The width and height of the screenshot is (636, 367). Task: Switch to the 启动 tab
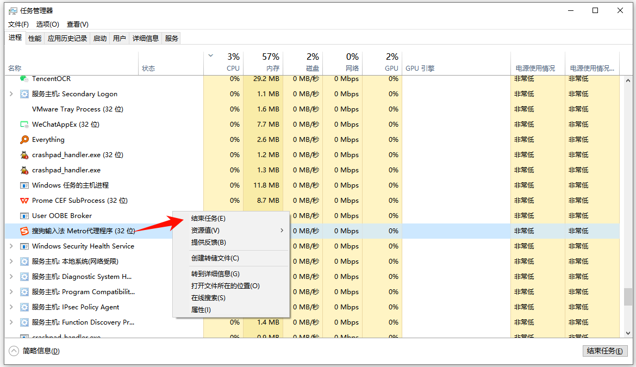tap(100, 38)
